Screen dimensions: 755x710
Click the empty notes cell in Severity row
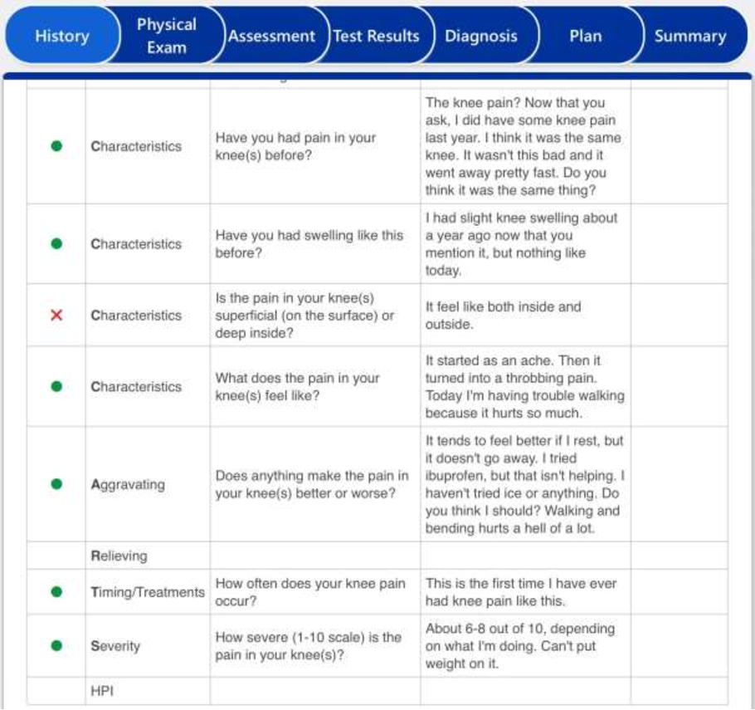click(x=679, y=646)
